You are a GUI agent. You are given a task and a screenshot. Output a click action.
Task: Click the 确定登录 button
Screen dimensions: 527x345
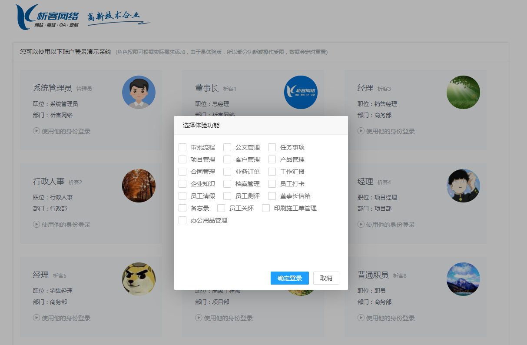tap(290, 278)
